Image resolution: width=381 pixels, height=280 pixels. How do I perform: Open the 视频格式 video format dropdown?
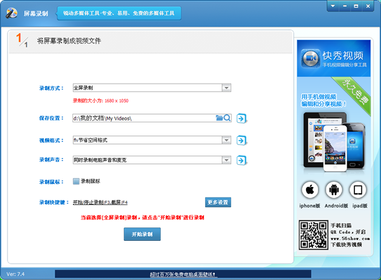point(226,140)
